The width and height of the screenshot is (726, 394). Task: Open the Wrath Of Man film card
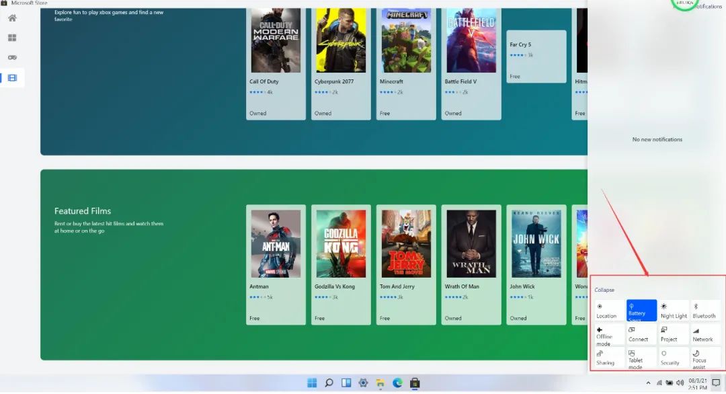tap(471, 265)
